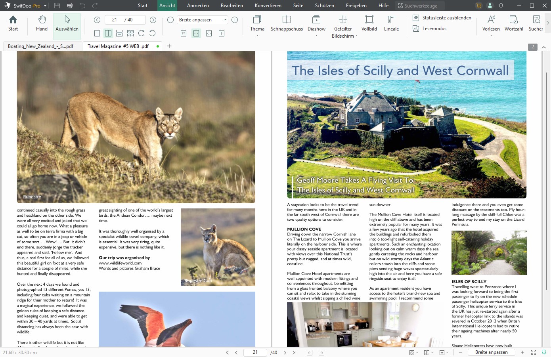Enable Lesemodus reading mode
551x357 pixels.
[x=429, y=29]
